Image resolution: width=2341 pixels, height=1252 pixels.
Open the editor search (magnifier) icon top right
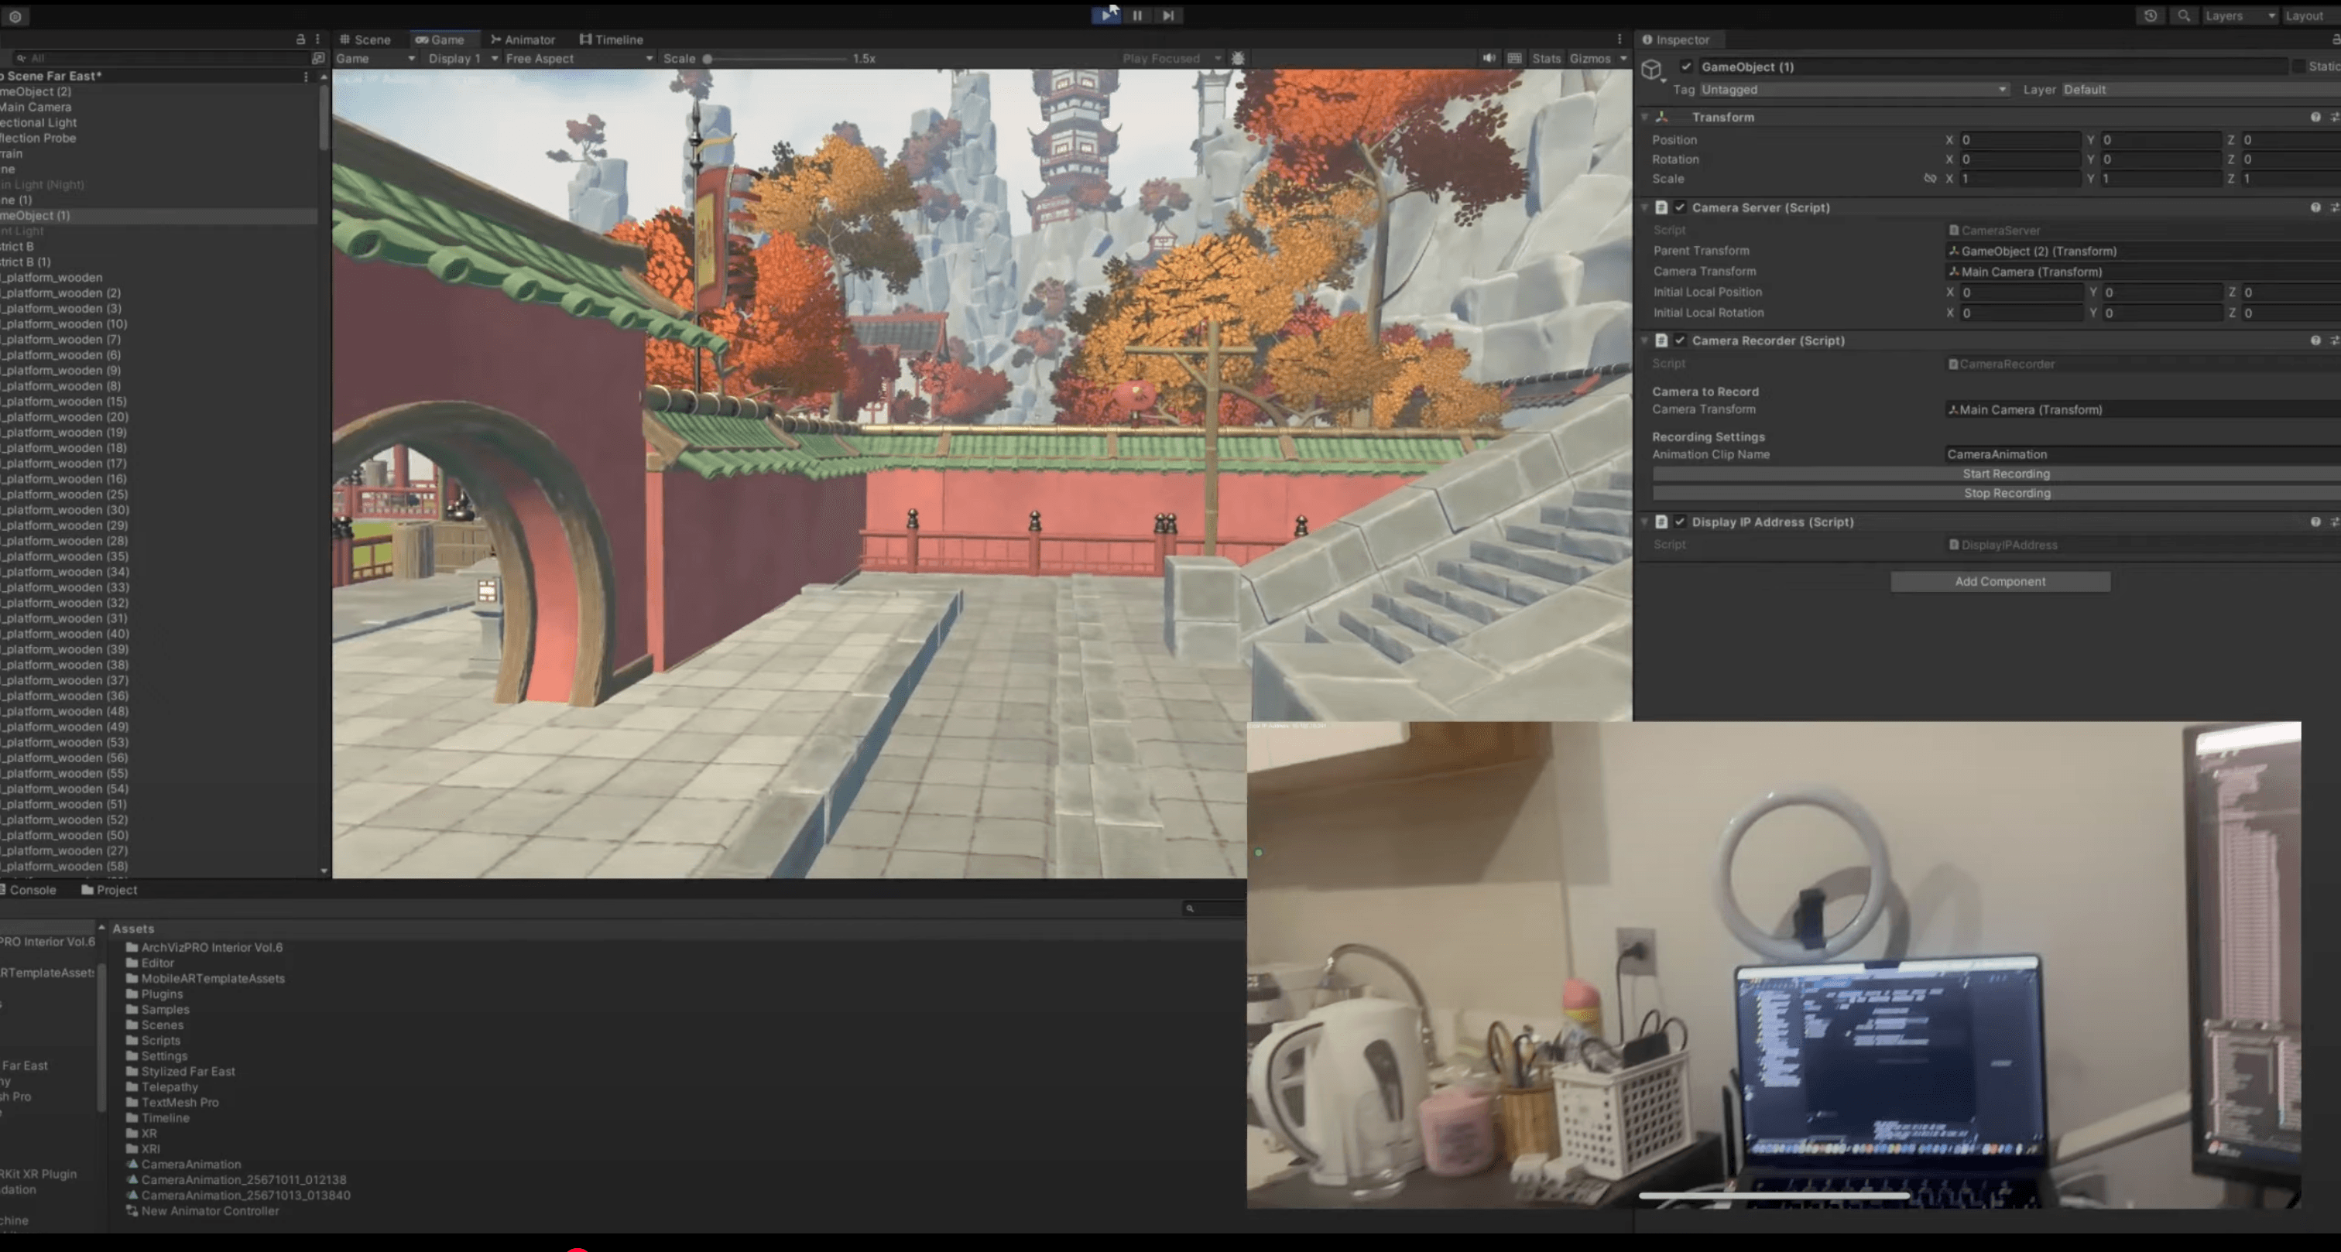coord(2183,15)
